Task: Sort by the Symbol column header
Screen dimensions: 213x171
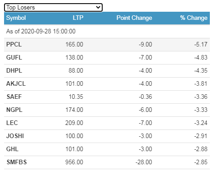Action: (16, 18)
